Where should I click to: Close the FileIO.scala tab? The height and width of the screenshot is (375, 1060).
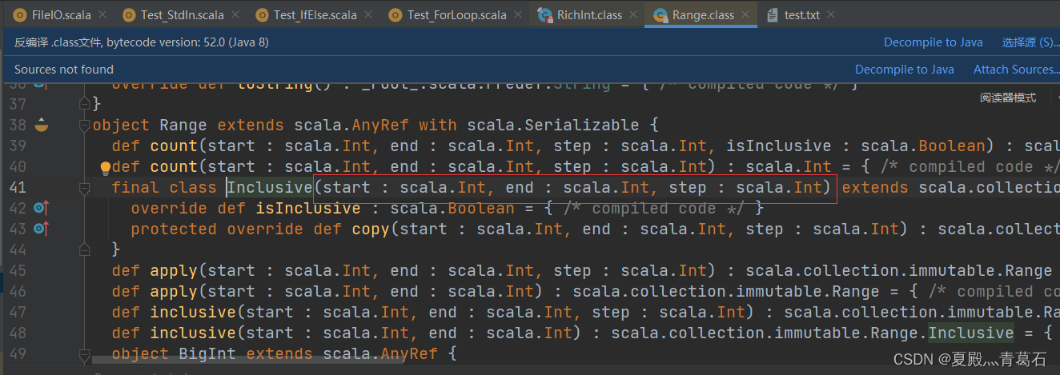[x=102, y=15]
